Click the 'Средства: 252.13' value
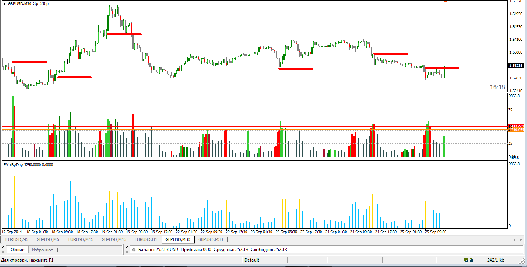527x267 pixels. pyautogui.click(x=231, y=250)
